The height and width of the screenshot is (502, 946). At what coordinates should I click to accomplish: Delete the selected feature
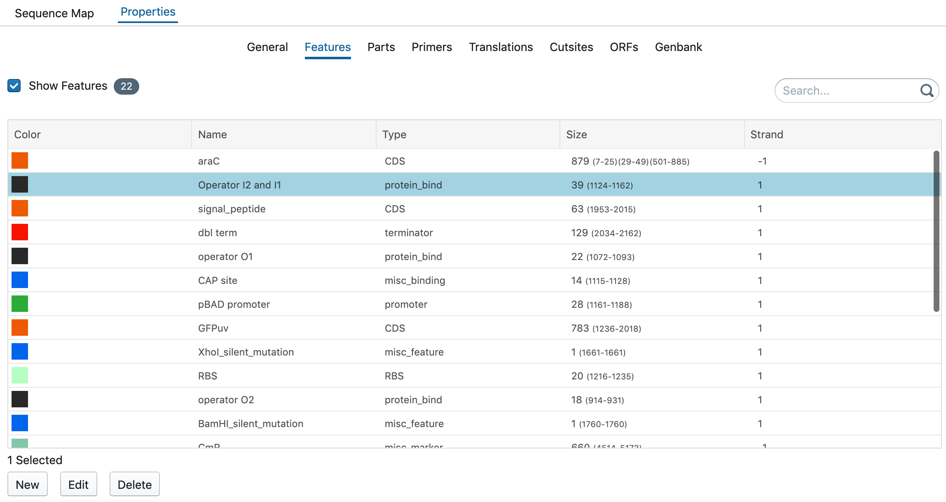pyautogui.click(x=134, y=484)
